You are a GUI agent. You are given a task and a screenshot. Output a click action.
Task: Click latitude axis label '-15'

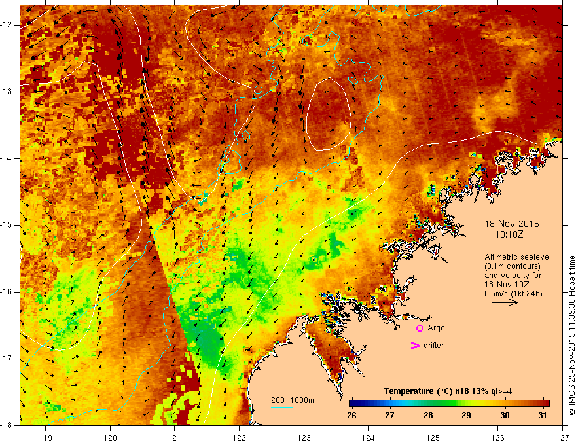pos(7,225)
